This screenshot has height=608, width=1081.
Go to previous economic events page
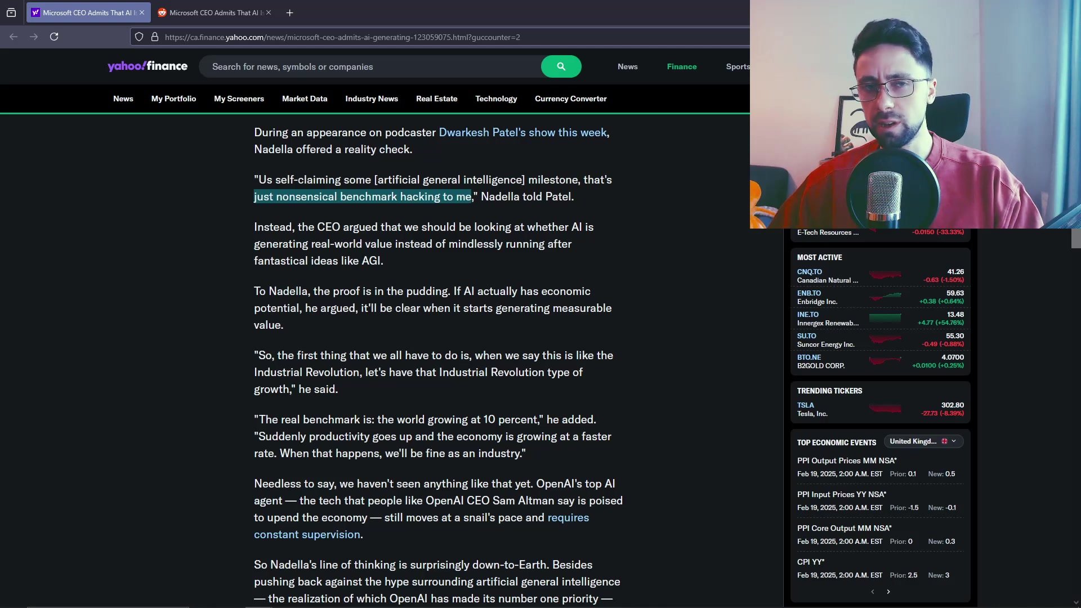873,592
